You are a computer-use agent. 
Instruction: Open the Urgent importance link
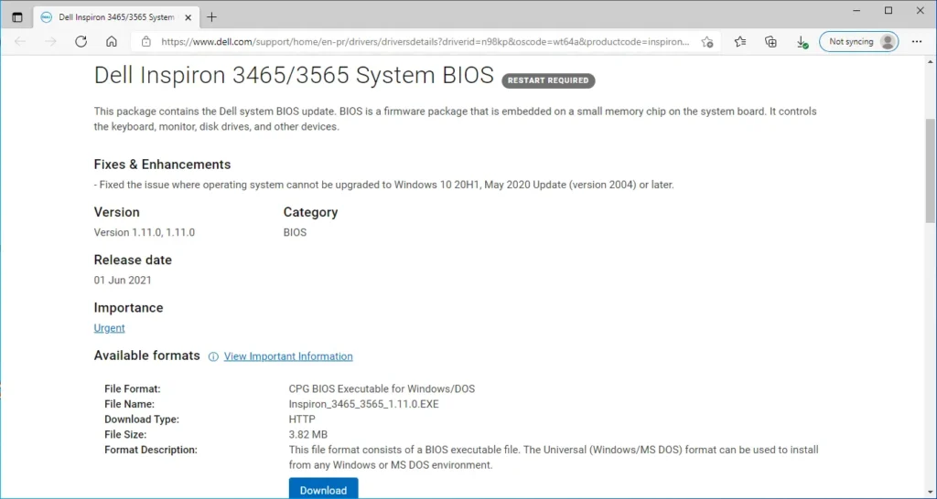[x=109, y=328]
